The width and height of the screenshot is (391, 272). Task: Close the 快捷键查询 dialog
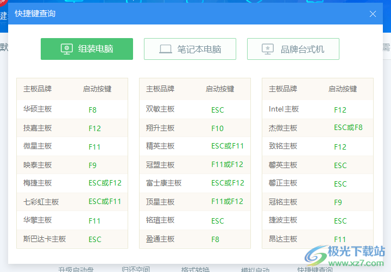coord(373,14)
